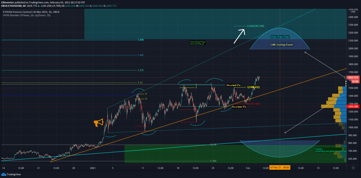Select the "Huston, something has gone terribly" note
This screenshot has height=178, width=361.
[331, 150]
